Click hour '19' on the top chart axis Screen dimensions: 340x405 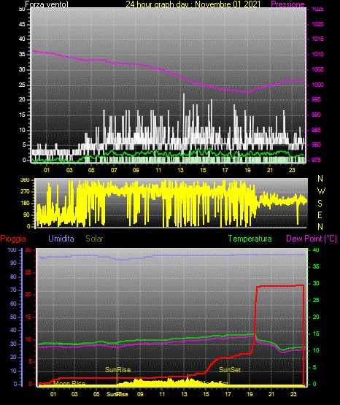[247, 170]
